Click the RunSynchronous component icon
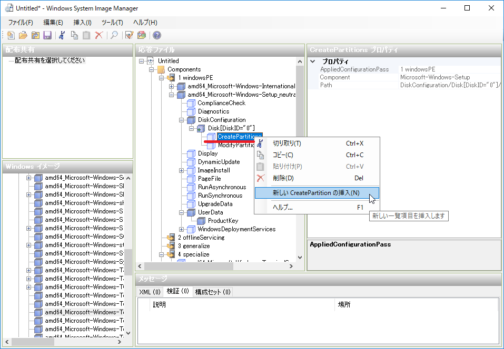 [191, 196]
